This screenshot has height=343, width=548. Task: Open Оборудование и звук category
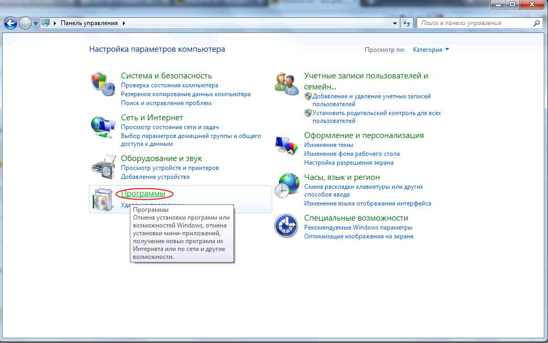pos(161,158)
